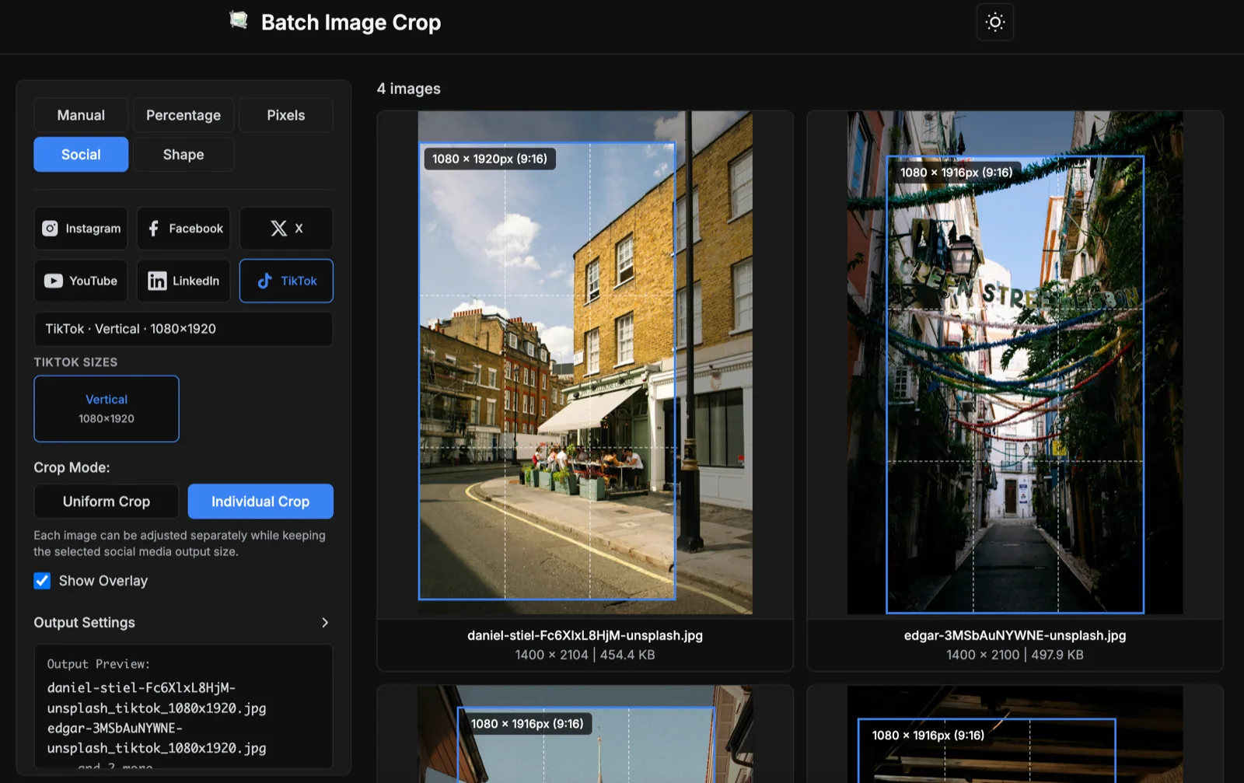Viewport: 1244px width, 783px height.
Task: Select Individual Crop mode
Action: (x=260, y=502)
